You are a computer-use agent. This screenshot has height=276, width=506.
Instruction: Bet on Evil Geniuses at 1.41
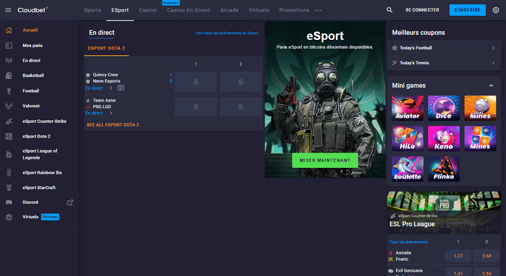[x=458, y=273]
